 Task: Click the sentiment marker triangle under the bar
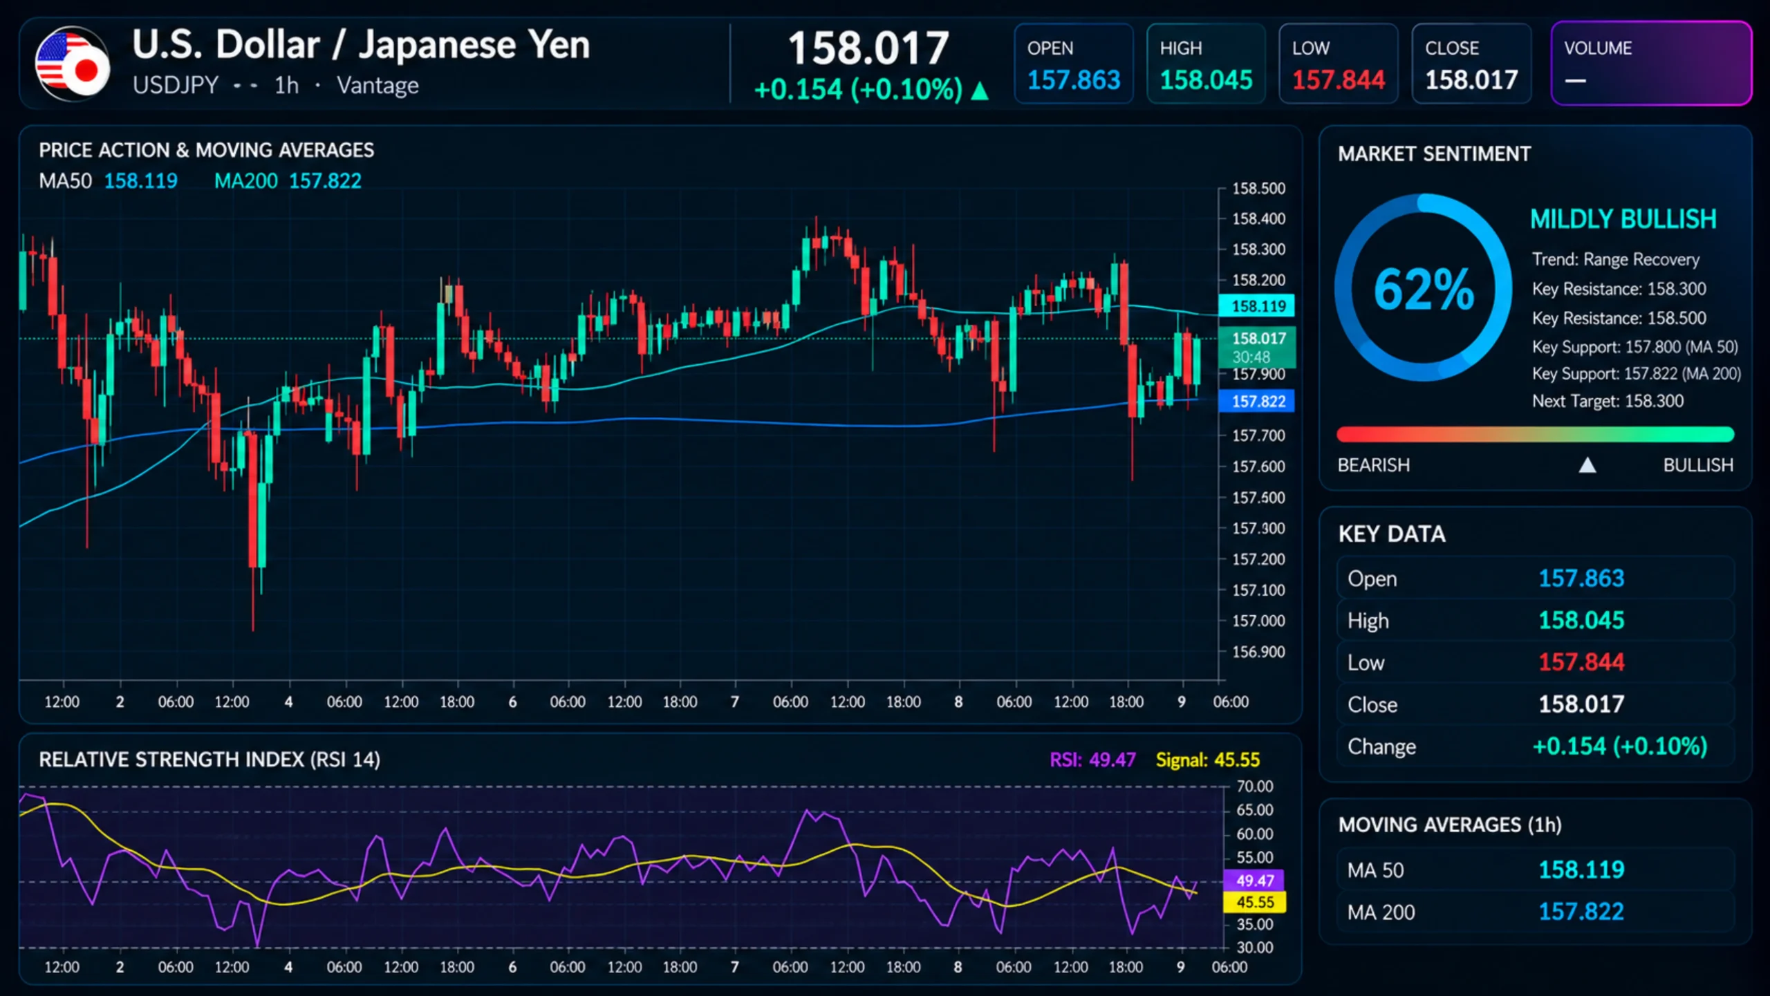1587,465
